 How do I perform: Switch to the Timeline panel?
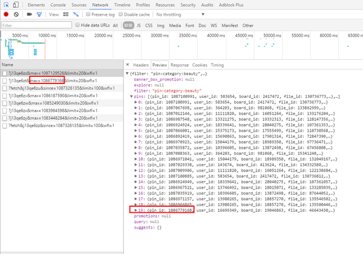tap(122, 5)
